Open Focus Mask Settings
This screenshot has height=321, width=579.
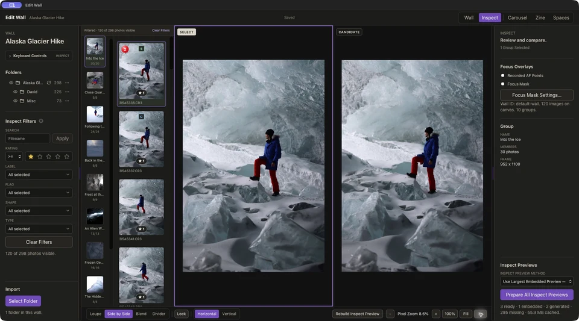pyautogui.click(x=537, y=95)
